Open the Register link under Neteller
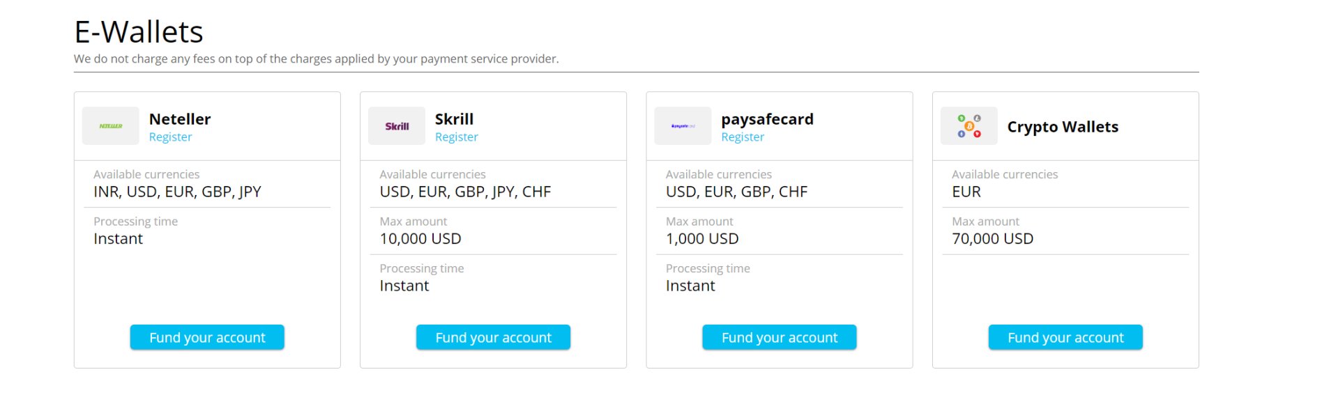 pyautogui.click(x=170, y=137)
